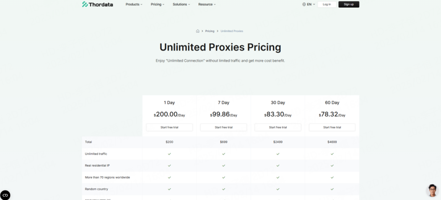Click the 30 Day Random country checkmark
Viewport: 441px width, 200px height.
[278, 189]
